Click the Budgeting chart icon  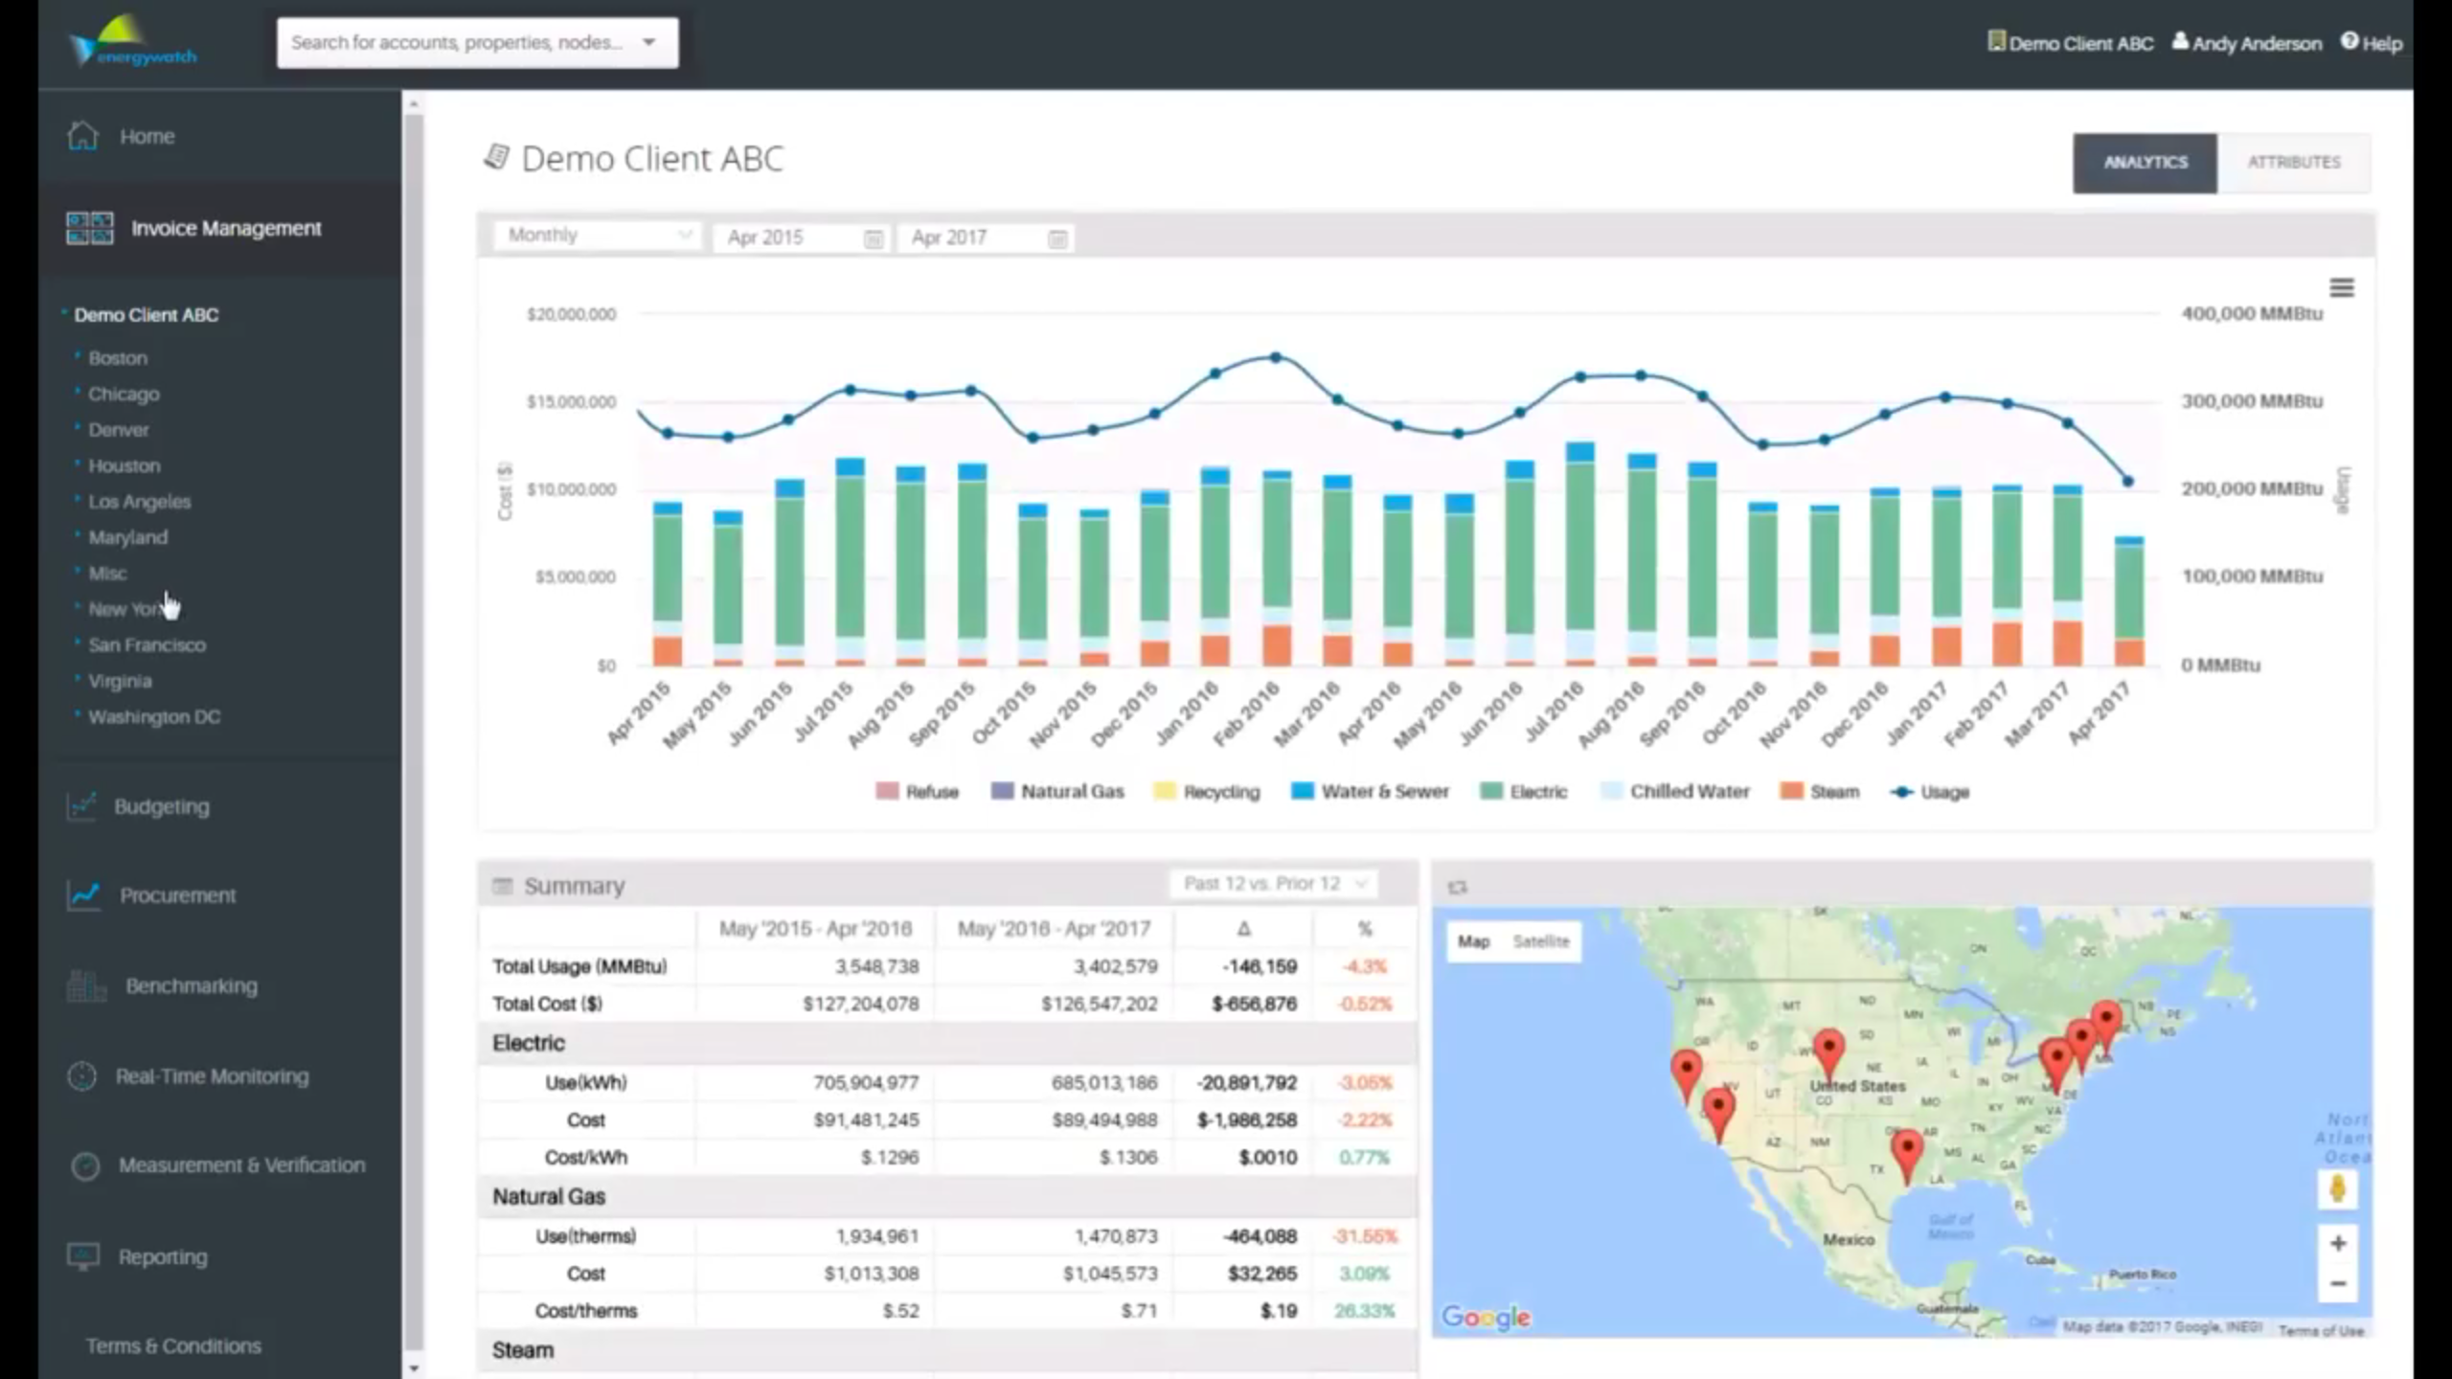point(82,806)
